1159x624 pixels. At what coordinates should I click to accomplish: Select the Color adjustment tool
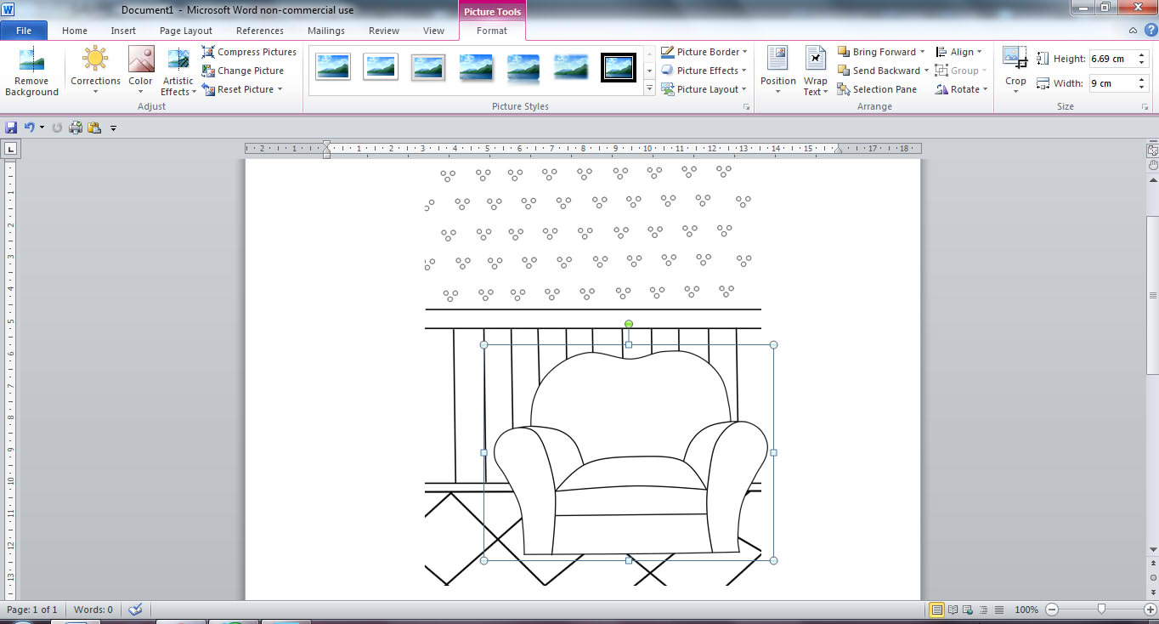(140, 71)
